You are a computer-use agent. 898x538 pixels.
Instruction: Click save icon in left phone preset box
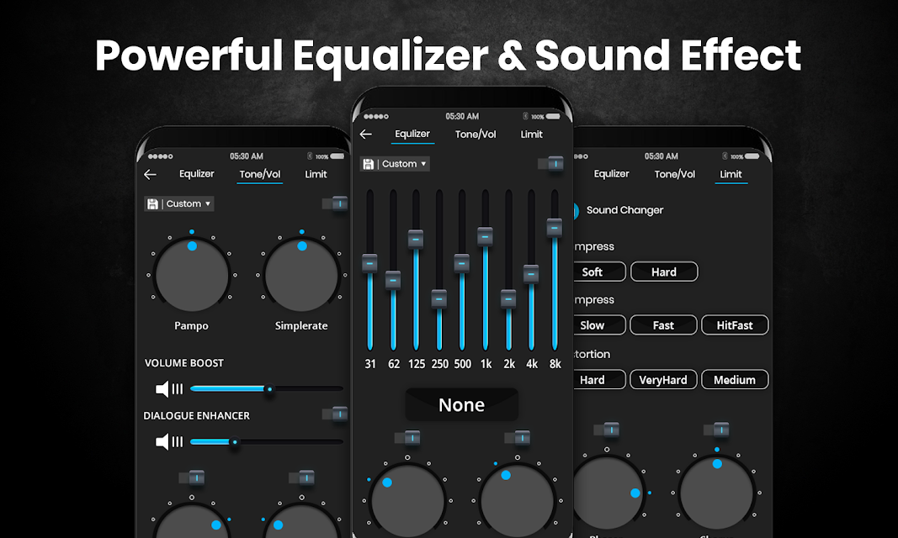152,204
